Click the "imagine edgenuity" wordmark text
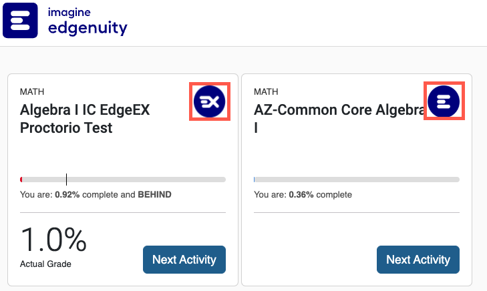487x291 pixels. (x=88, y=21)
